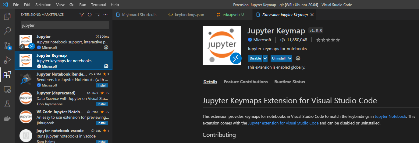Open the View menu
419x143 pixels.
(x=60, y=5)
